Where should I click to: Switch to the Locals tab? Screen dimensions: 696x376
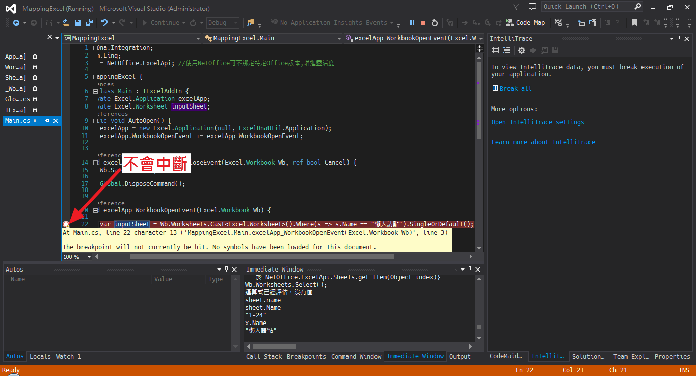click(x=40, y=356)
